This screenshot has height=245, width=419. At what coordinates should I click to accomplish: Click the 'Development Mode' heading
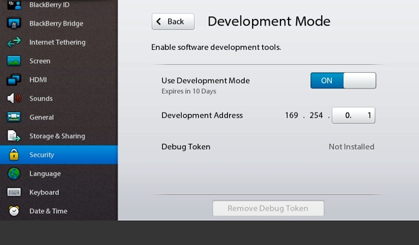tap(269, 22)
